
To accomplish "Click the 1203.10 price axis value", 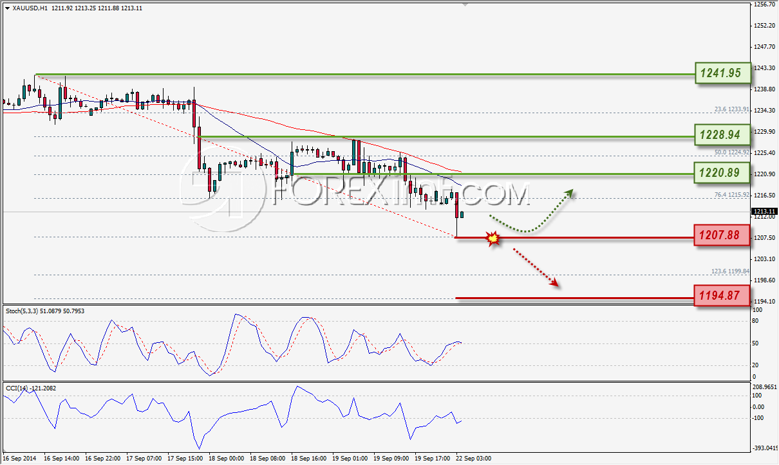I will tap(764, 259).
